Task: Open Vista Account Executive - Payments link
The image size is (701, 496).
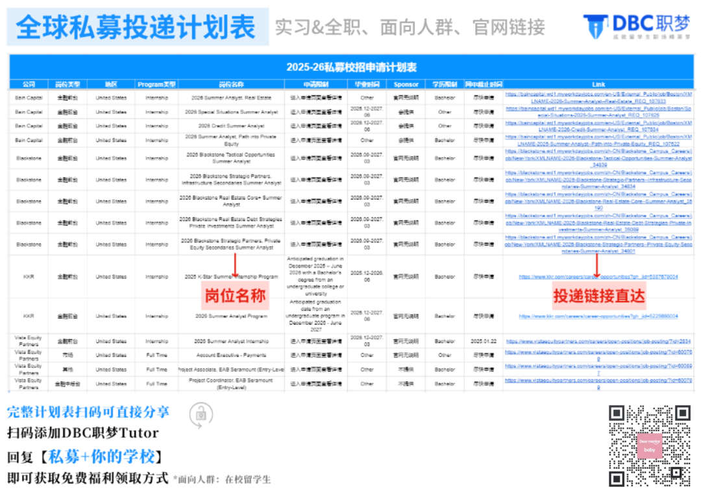Action: tap(598, 355)
